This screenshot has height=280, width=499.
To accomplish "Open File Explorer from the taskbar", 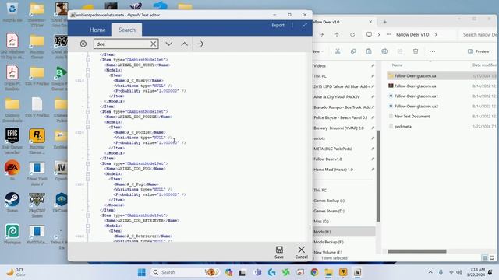I will (329, 272).
